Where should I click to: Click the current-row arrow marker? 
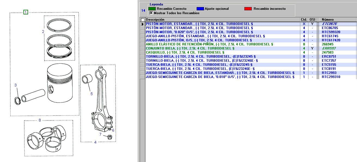pyautogui.click(x=142, y=24)
